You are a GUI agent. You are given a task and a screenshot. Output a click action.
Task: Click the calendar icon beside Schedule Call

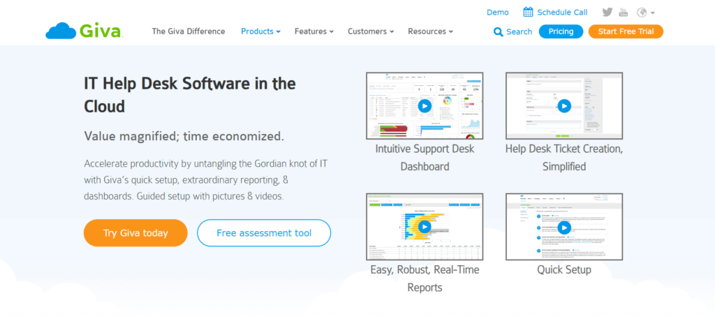pyautogui.click(x=528, y=13)
